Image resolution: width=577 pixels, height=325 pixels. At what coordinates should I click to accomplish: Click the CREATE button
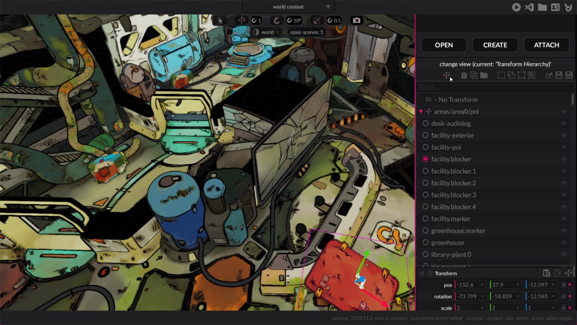point(495,45)
